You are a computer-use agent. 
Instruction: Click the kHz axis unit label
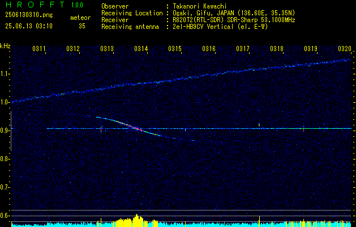click(x=5, y=46)
